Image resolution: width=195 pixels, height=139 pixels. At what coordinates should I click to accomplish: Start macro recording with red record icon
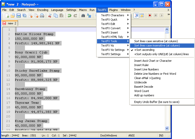[x=150, y=16]
